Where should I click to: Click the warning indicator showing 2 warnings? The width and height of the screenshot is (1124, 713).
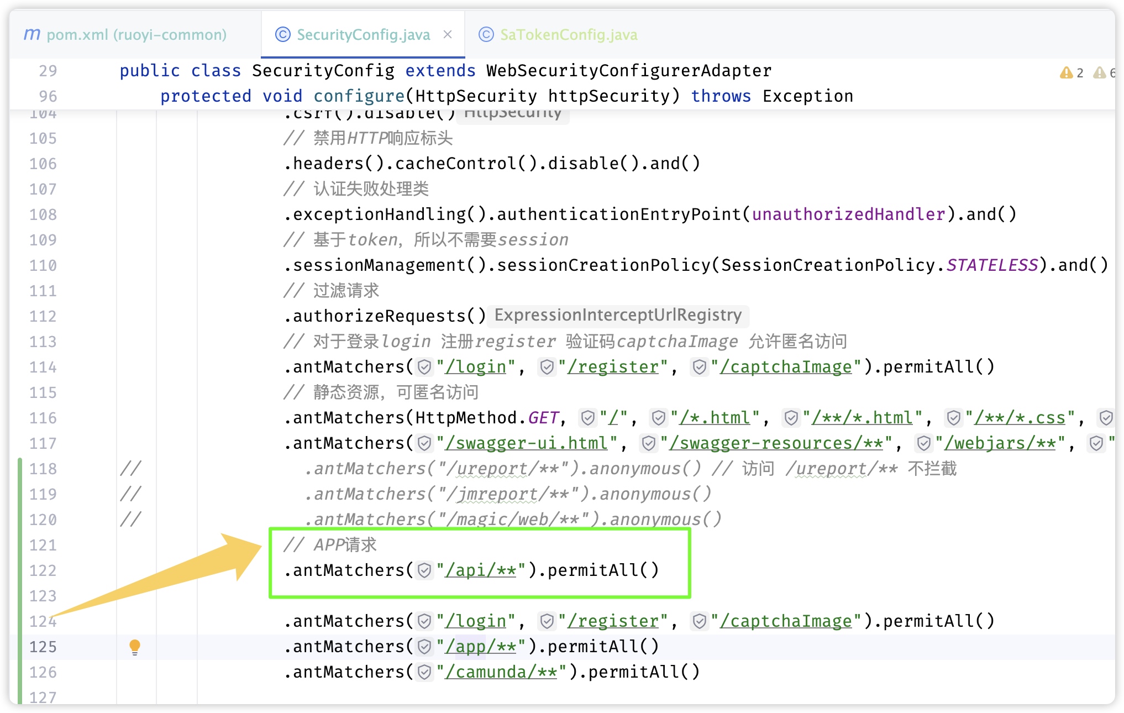click(x=1072, y=72)
